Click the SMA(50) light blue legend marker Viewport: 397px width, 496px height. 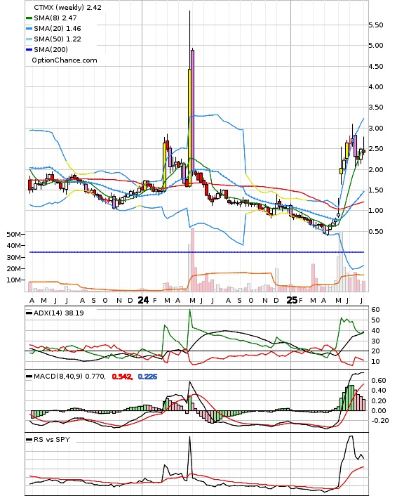tap(29, 39)
